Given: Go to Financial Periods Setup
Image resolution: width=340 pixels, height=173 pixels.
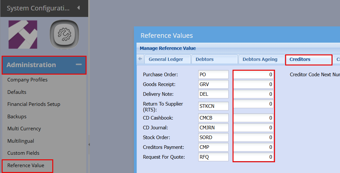Looking at the screenshot, I should coord(34,104).
